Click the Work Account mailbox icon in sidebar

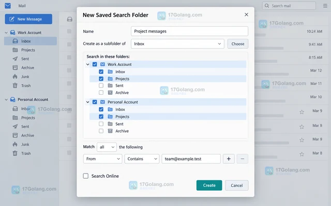pyautogui.click(x=13, y=32)
